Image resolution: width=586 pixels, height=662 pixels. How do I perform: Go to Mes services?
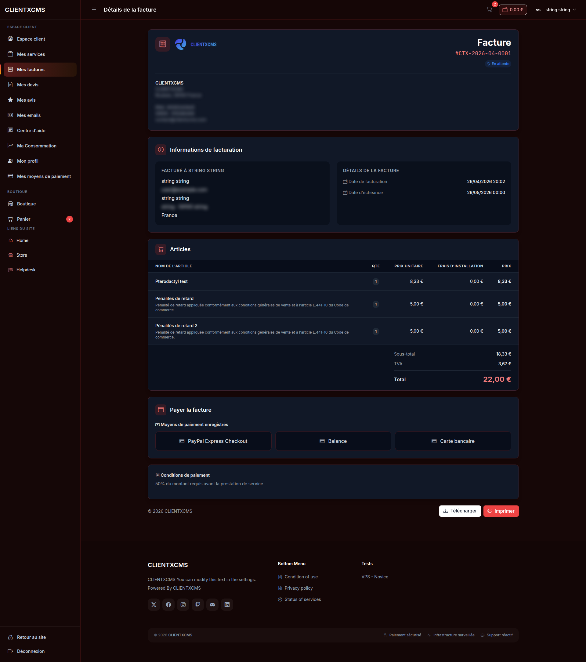40,54
